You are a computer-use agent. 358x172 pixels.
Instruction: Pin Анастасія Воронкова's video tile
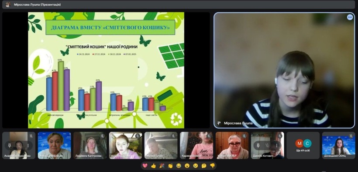coord(9,145)
